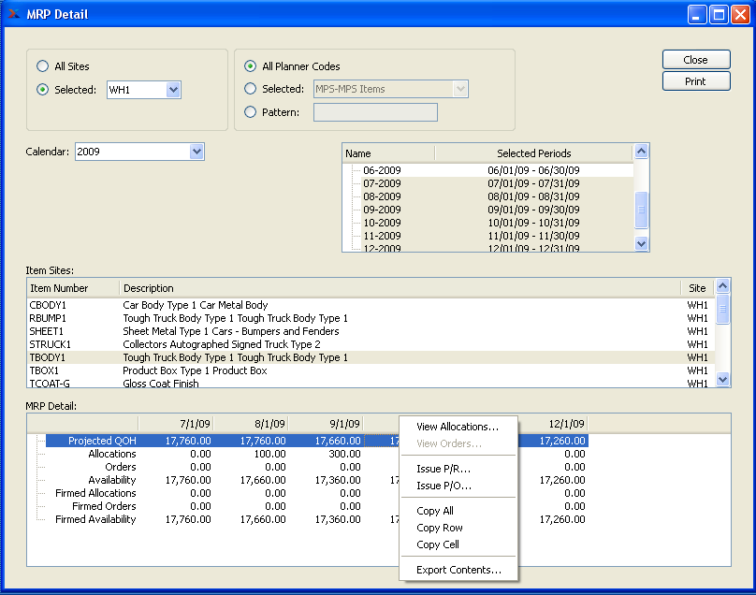
Task: Choose View Allocations from context menu
Action: pyautogui.click(x=458, y=427)
